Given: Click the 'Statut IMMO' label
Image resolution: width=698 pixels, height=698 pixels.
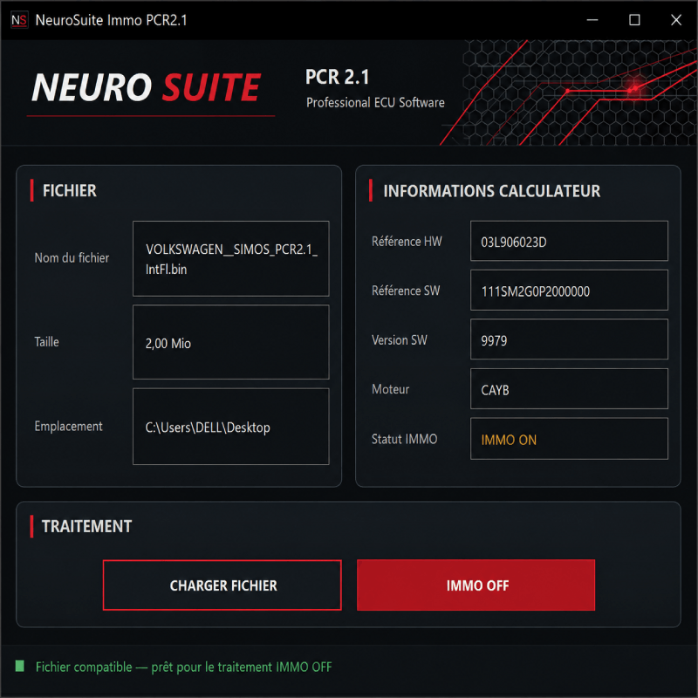Looking at the screenshot, I should click(x=405, y=439).
